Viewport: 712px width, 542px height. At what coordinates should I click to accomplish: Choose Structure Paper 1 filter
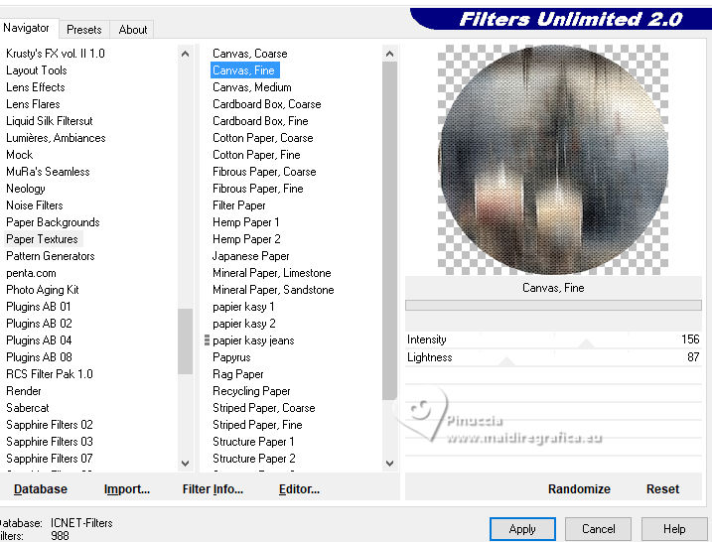tap(253, 441)
